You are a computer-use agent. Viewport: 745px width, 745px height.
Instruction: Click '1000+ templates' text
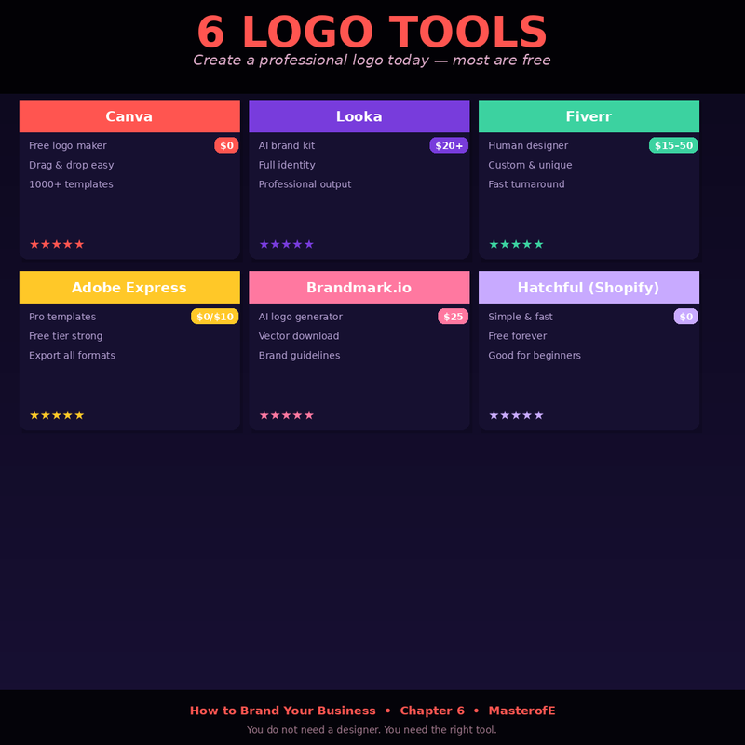[x=71, y=184]
